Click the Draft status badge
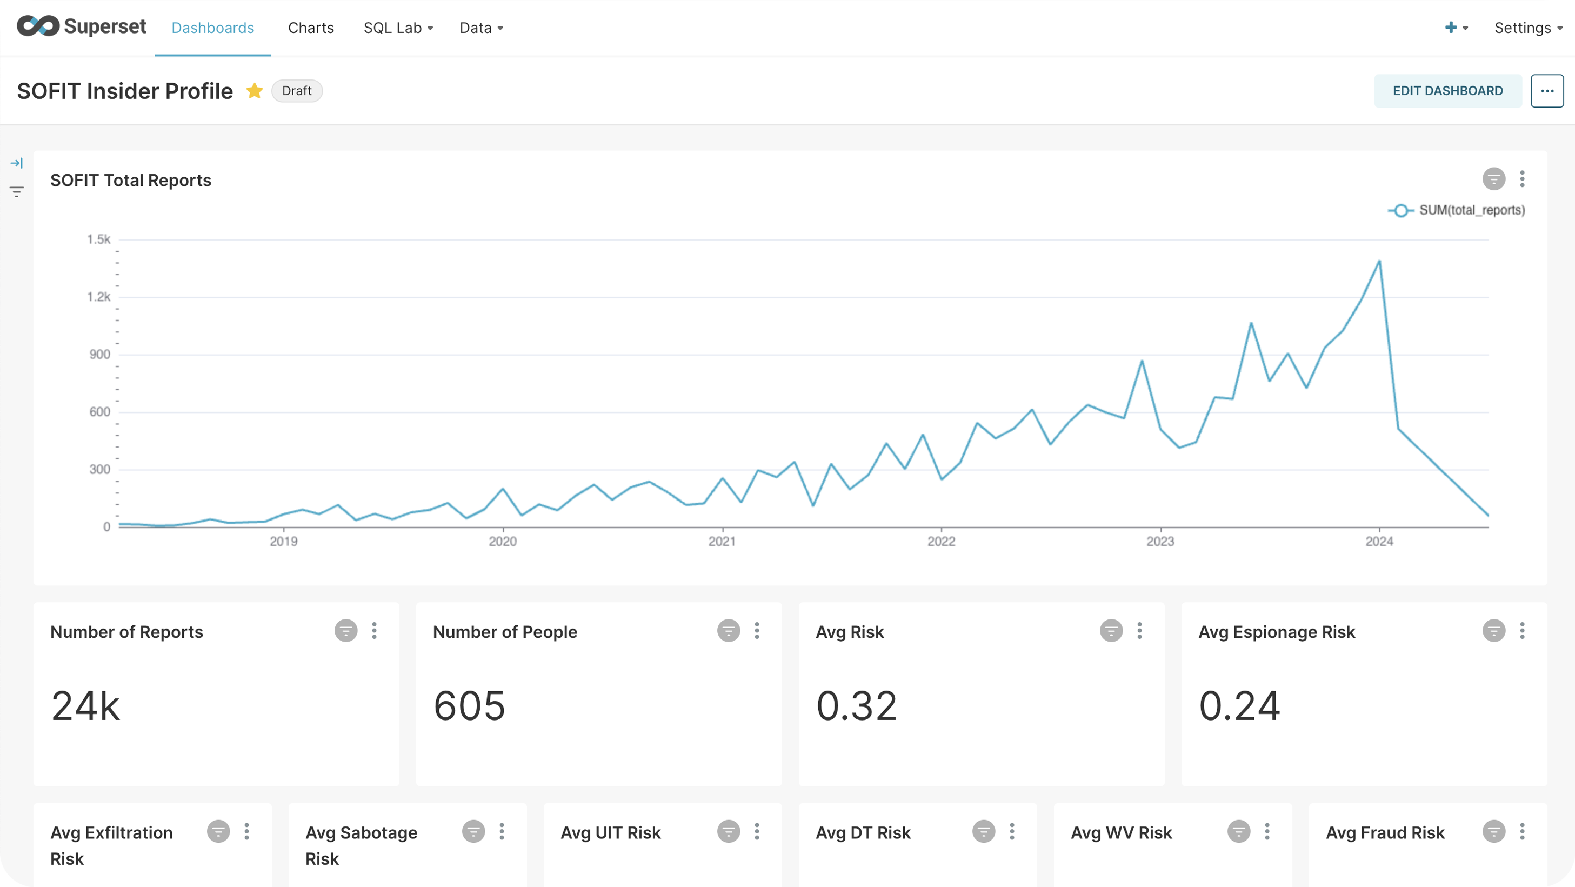 [297, 91]
